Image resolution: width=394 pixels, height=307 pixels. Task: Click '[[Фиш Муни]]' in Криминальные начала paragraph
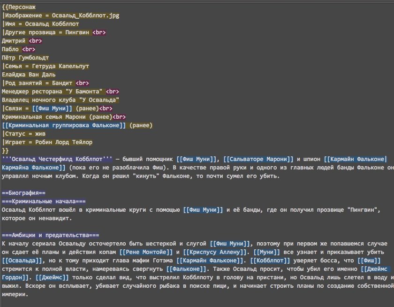(203, 210)
